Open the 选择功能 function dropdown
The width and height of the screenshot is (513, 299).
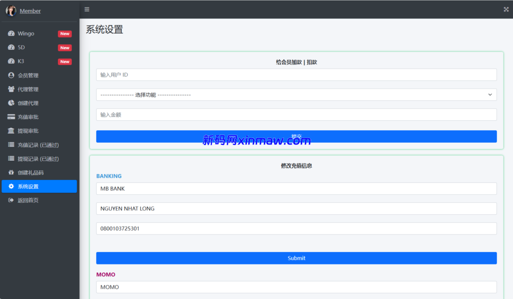297,95
